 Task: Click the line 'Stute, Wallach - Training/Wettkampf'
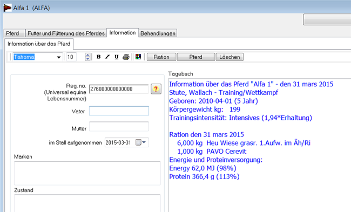click(224, 93)
